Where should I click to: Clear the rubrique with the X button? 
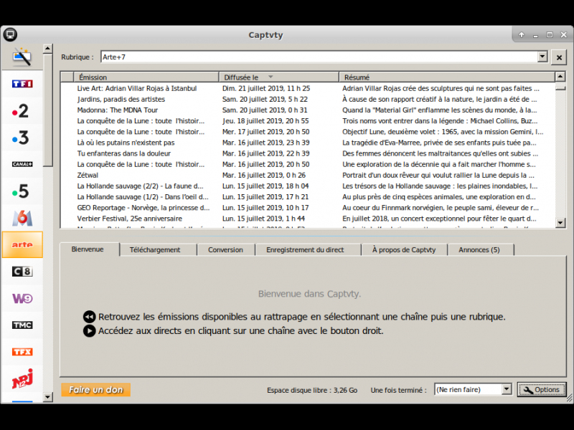coord(559,57)
